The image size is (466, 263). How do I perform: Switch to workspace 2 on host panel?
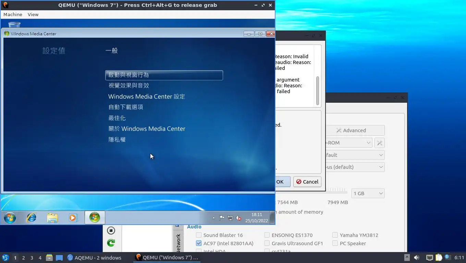[23, 258]
